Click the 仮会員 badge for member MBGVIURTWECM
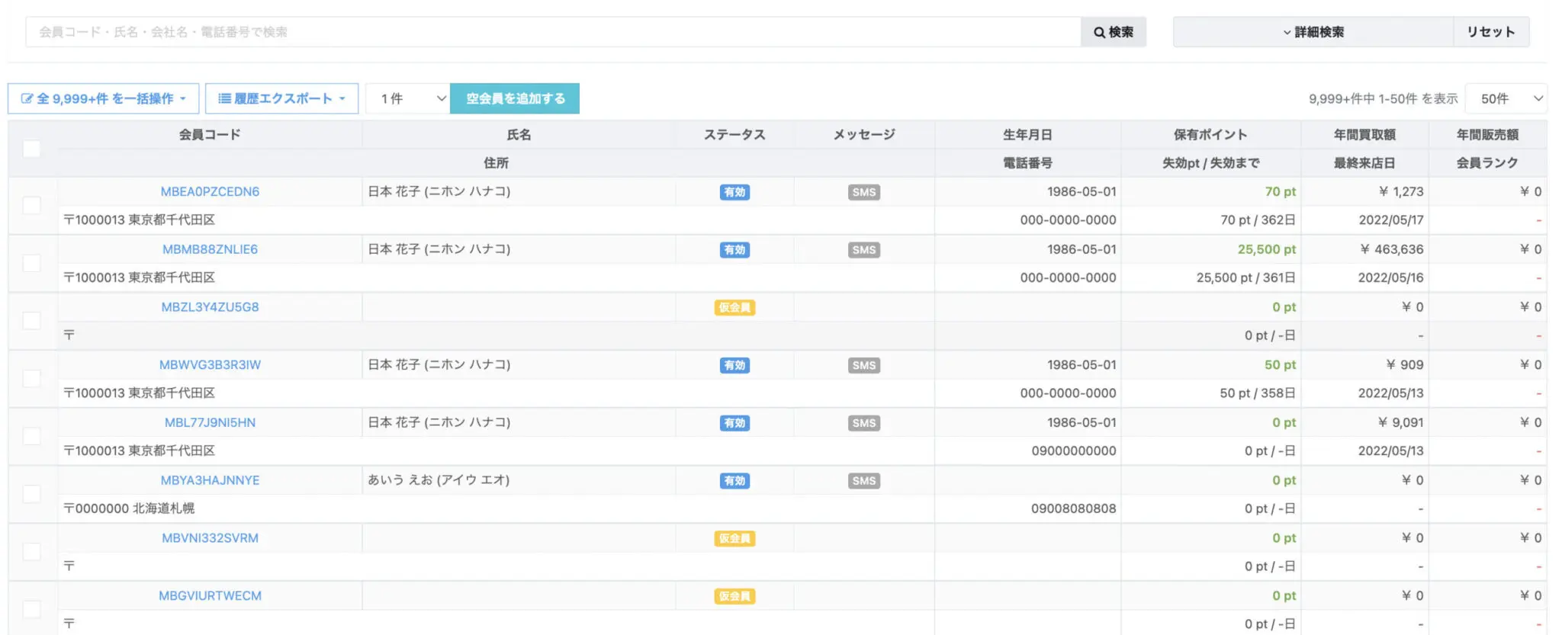This screenshot has height=635, width=1562. (734, 596)
